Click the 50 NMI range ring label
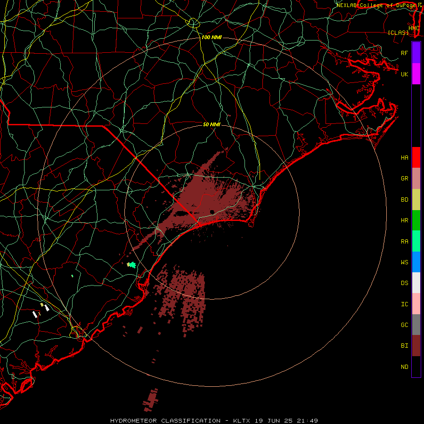This screenshot has height=424, width=424. pyautogui.click(x=212, y=124)
